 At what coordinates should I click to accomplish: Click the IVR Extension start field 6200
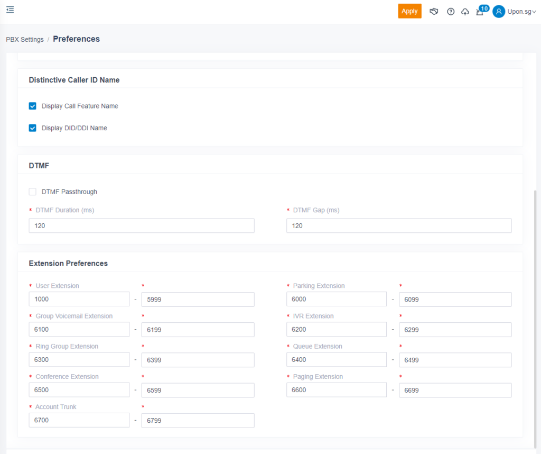point(336,329)
